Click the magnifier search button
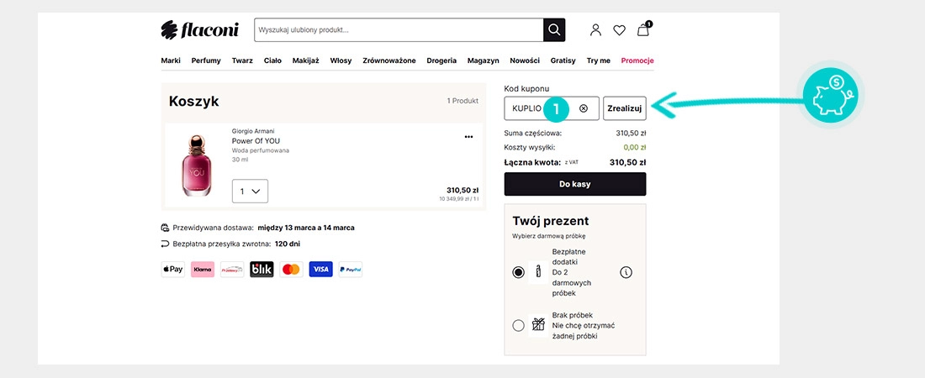 coord(554,30)
